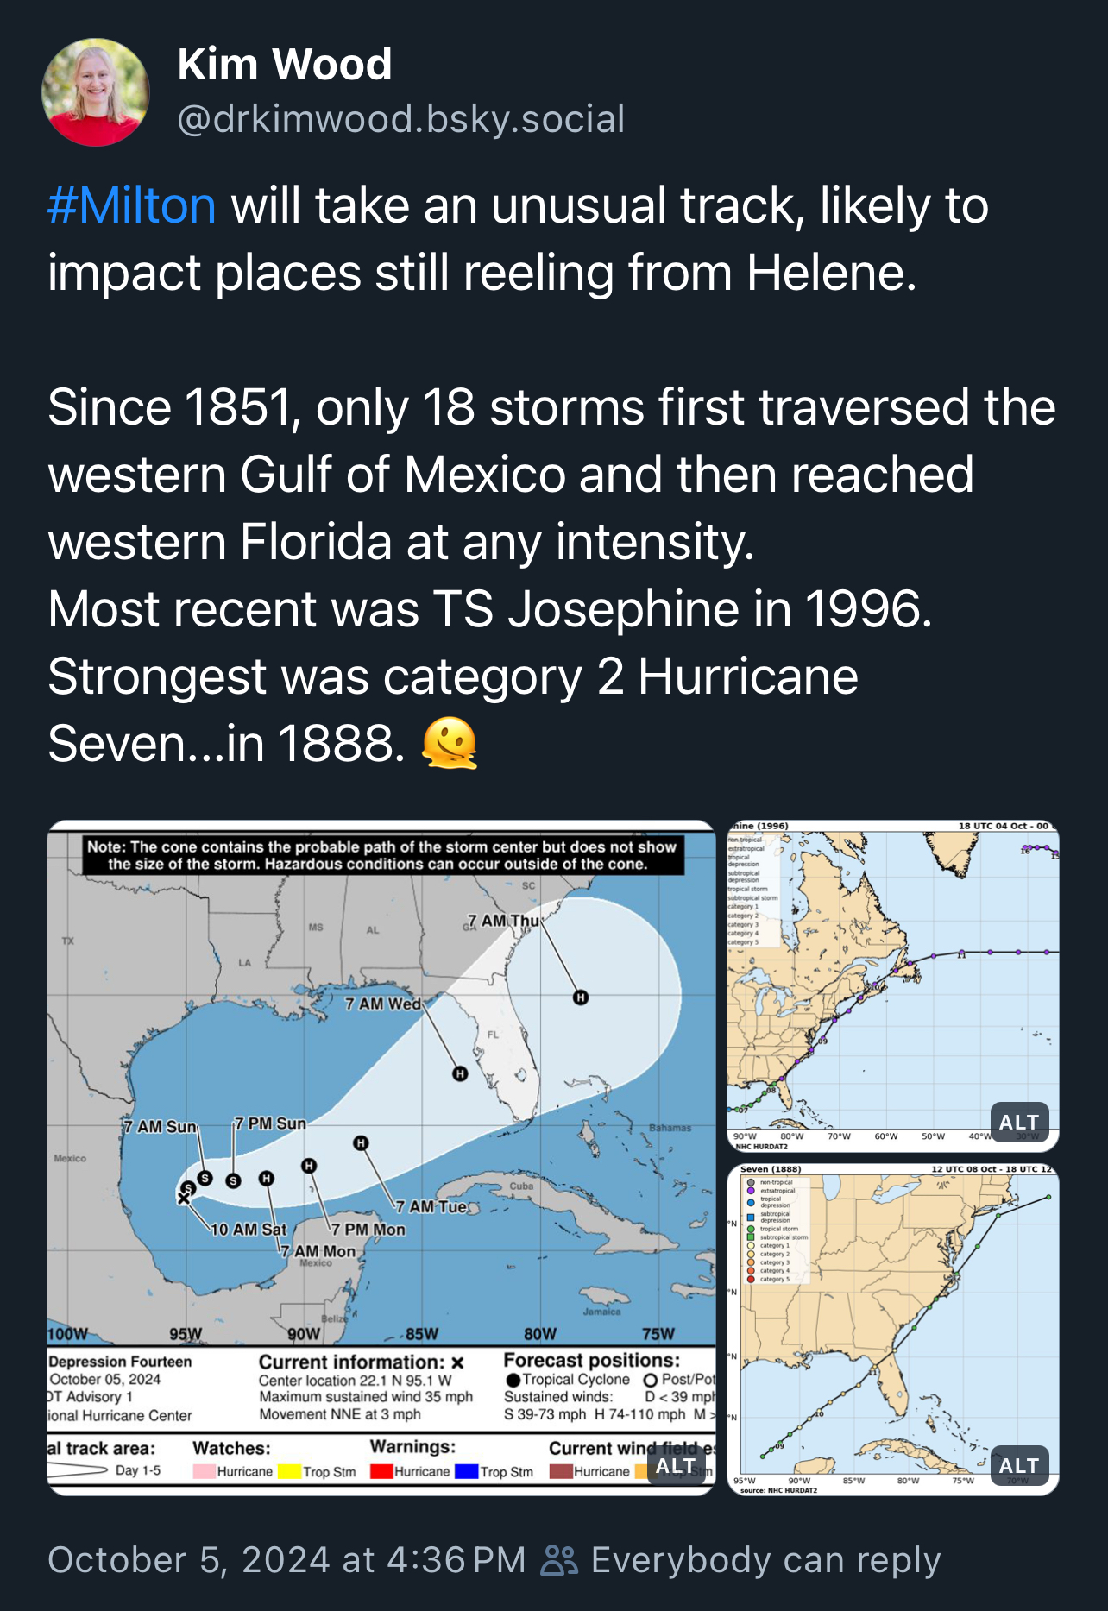Click the yellow Trop Stm watch swatch

click(x=289, y=1471)
